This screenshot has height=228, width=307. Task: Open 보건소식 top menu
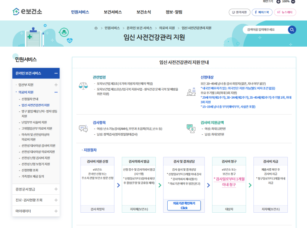click(144, 12)
